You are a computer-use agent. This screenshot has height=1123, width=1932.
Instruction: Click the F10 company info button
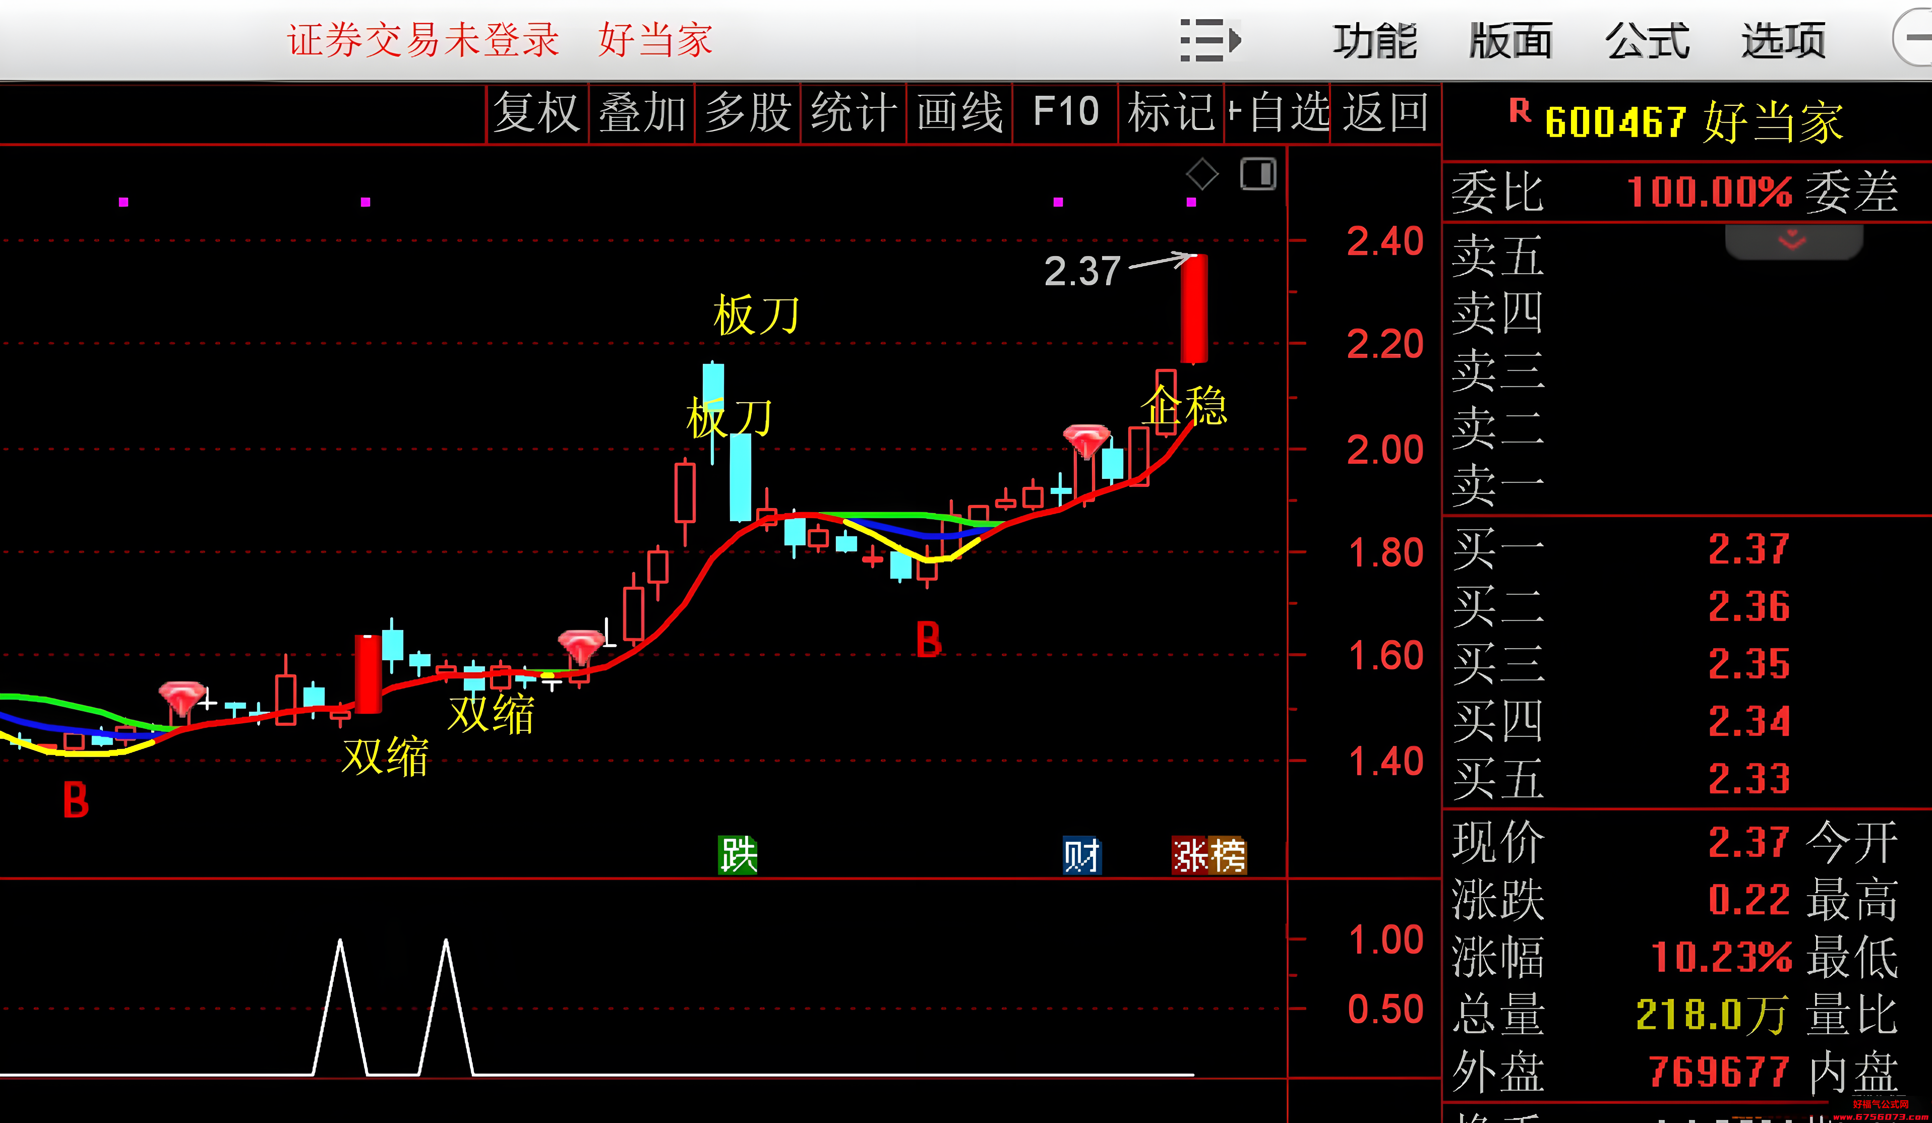[x=1066, y=113]
